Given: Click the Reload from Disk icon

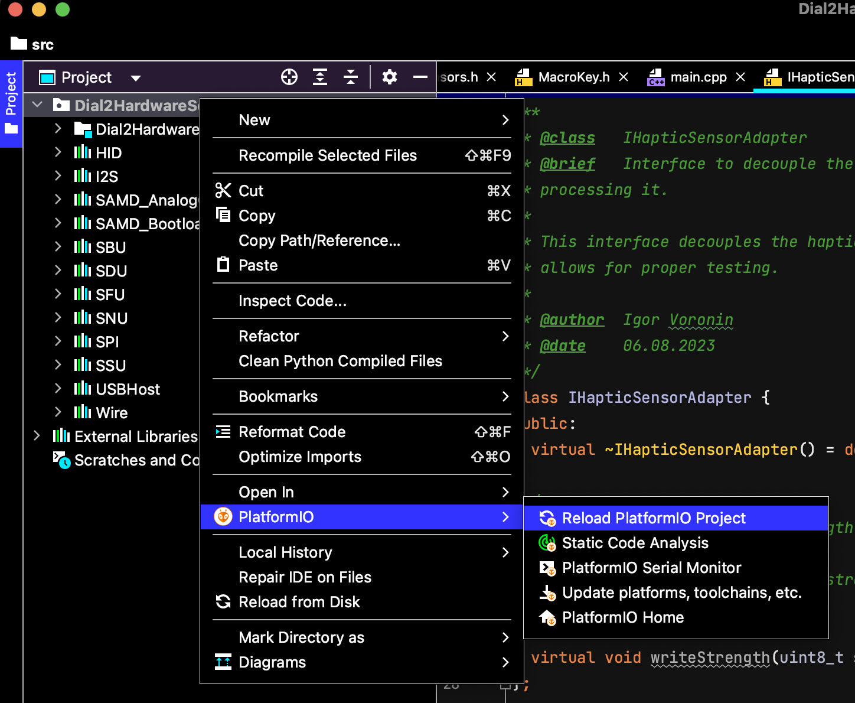Looking at the screenshot, I should (223, 601).
